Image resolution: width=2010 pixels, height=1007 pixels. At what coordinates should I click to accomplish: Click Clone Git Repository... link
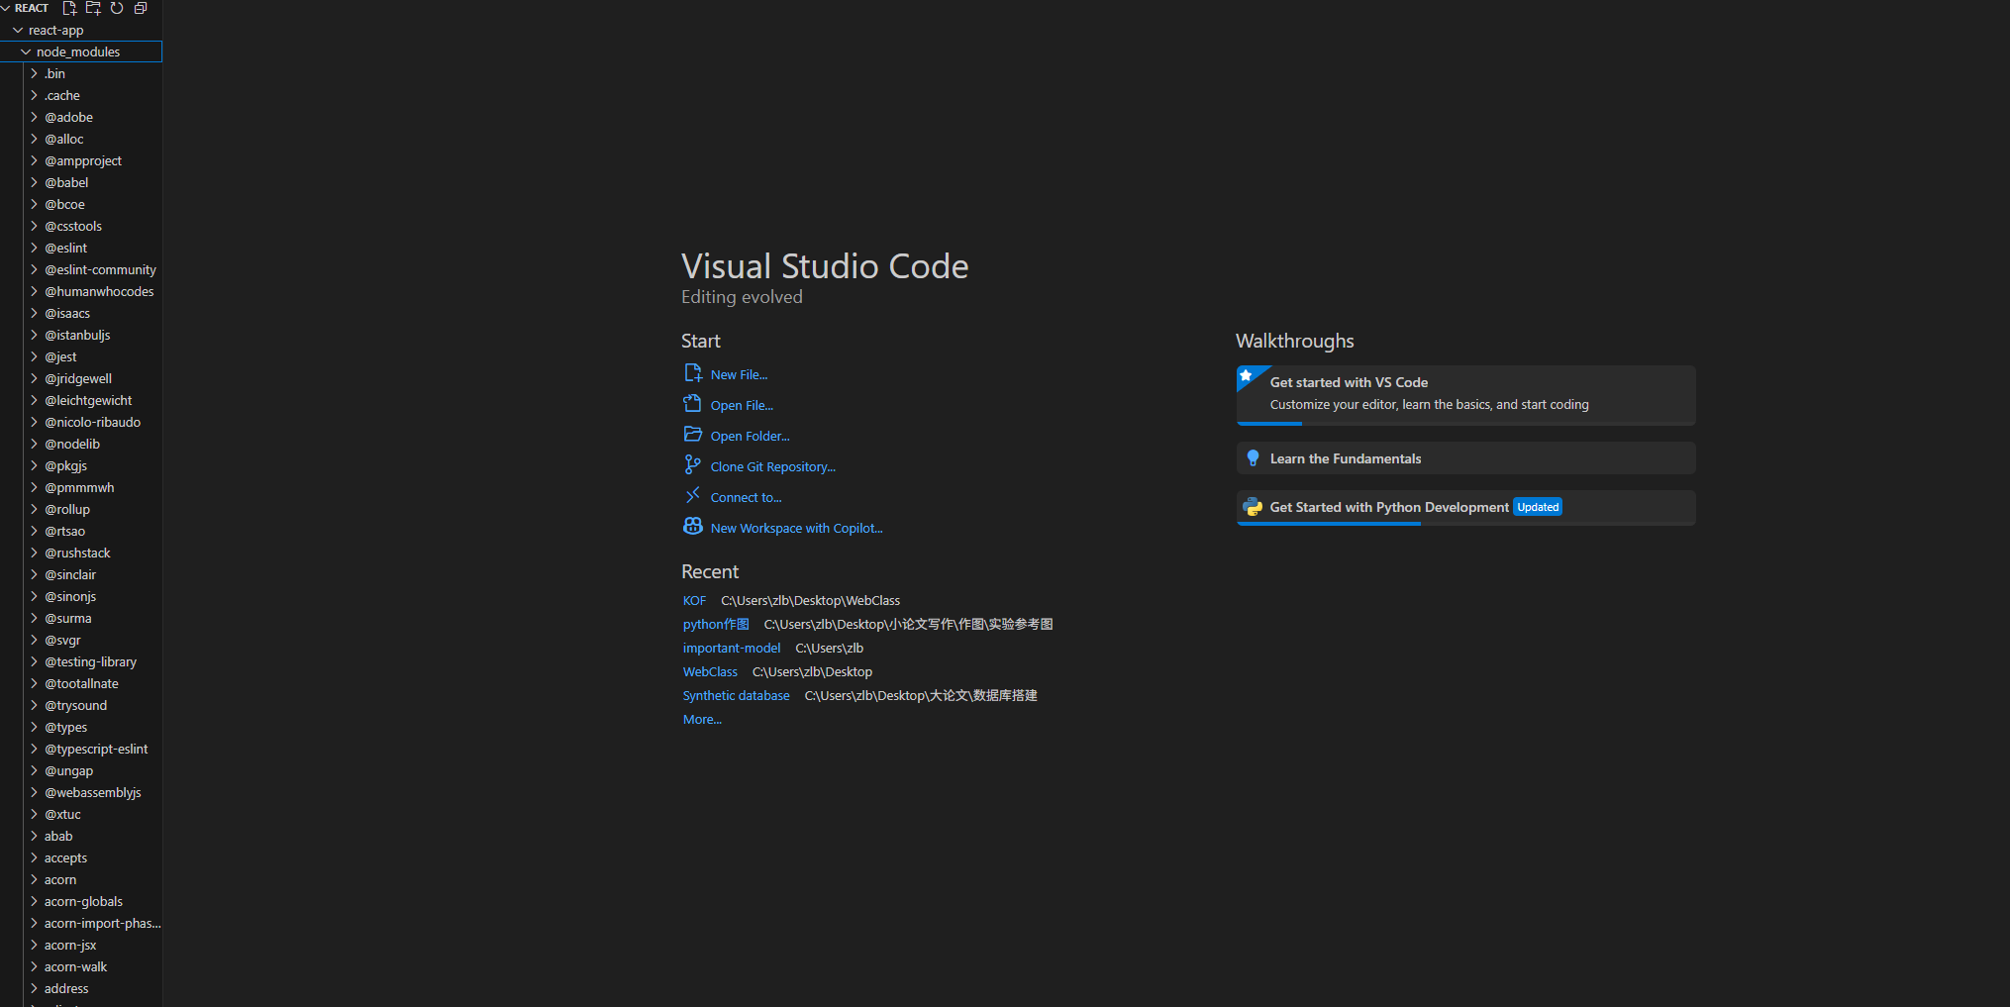[x=772, y=466]
